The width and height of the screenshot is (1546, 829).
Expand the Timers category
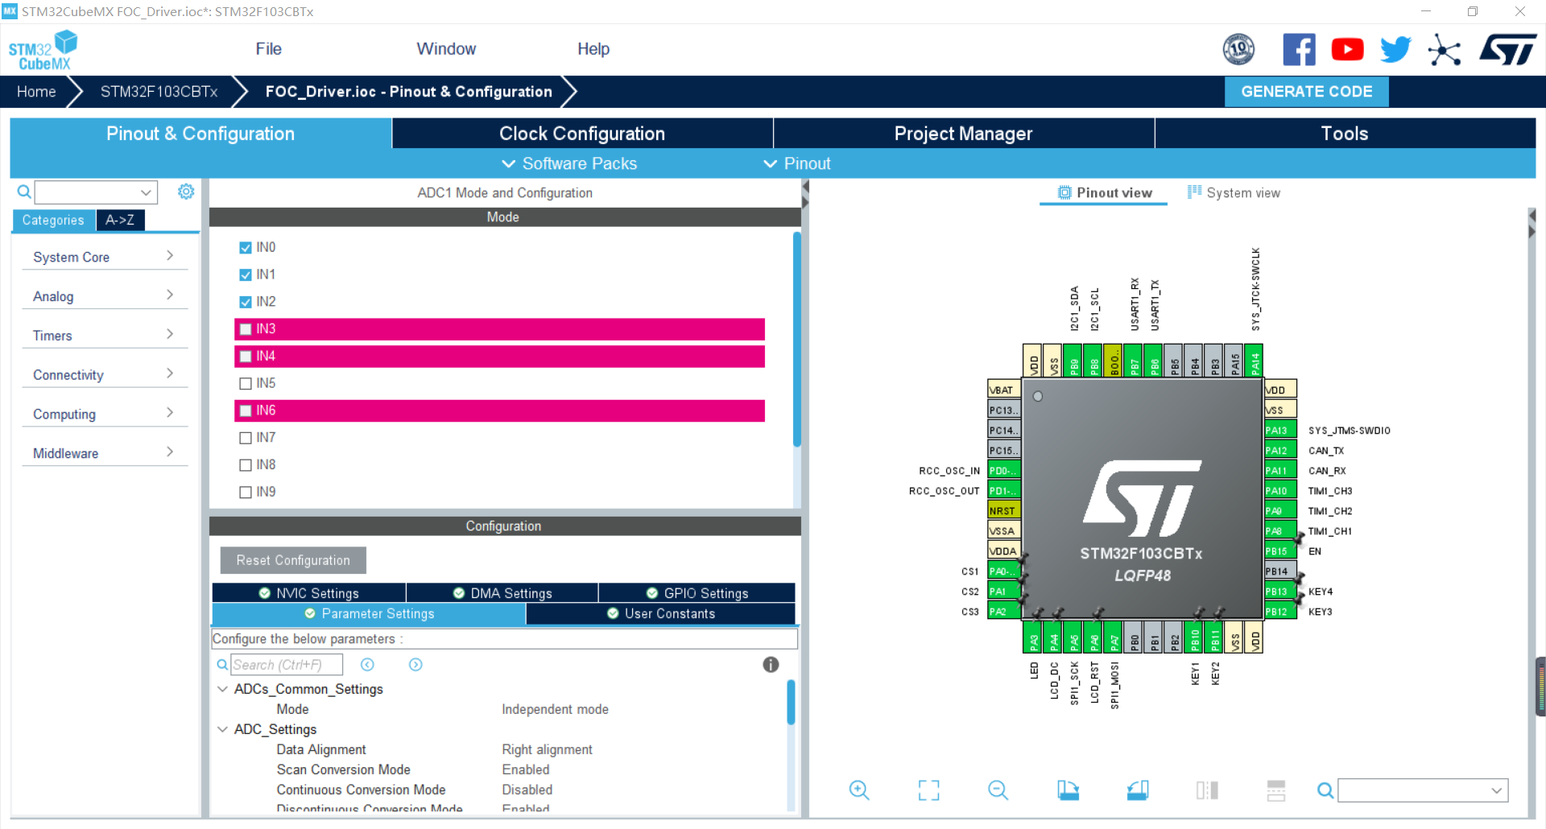tap(105, 336)
